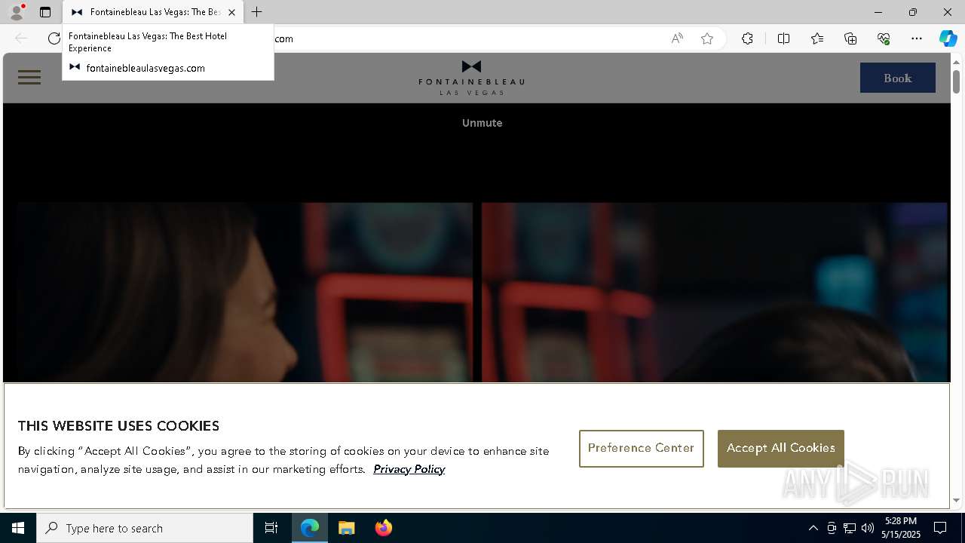This screenshot has width=965, height=543.
Task: Open Collections panel
Action: [850, 38]
